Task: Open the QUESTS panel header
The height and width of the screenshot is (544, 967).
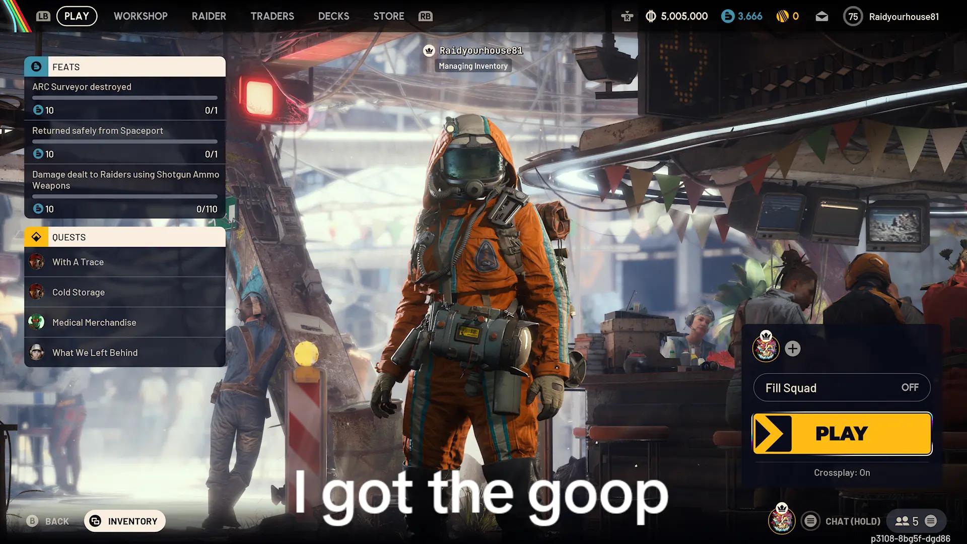Action: pos(125,237)
